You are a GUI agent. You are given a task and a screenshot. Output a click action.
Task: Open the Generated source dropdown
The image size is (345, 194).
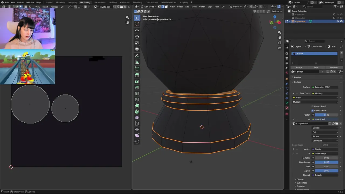[325, 141]
